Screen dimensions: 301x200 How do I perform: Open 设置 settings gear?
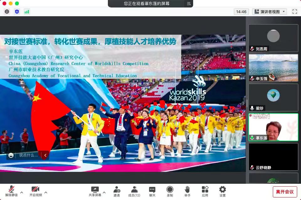click(222, 191)
